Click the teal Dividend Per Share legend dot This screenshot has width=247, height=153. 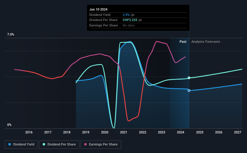(x=44, y=144)
